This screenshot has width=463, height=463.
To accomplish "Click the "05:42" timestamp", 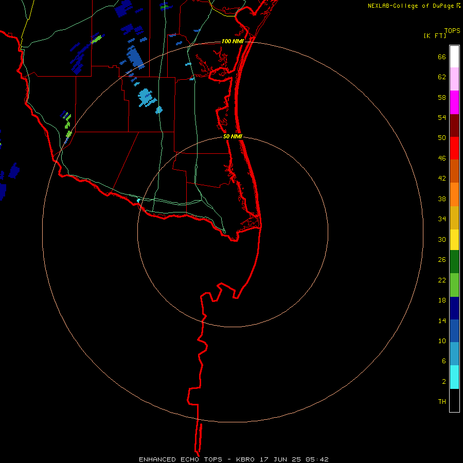I will (x=317, y=459).
